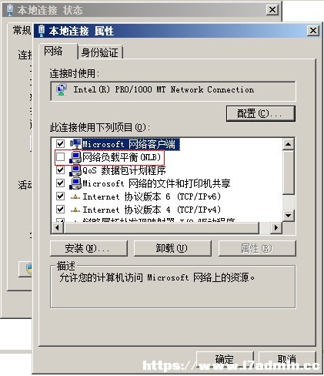Click the 卸载(U) button
Image resolution: width=324 pixels, height=376 pixels.
pyautogui.click(x=172, y=248)
